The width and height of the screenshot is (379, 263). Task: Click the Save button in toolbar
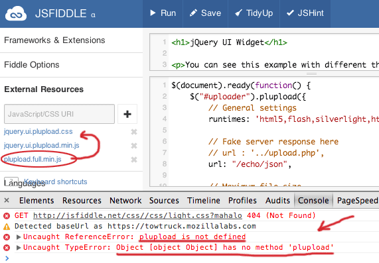point(206,13)
